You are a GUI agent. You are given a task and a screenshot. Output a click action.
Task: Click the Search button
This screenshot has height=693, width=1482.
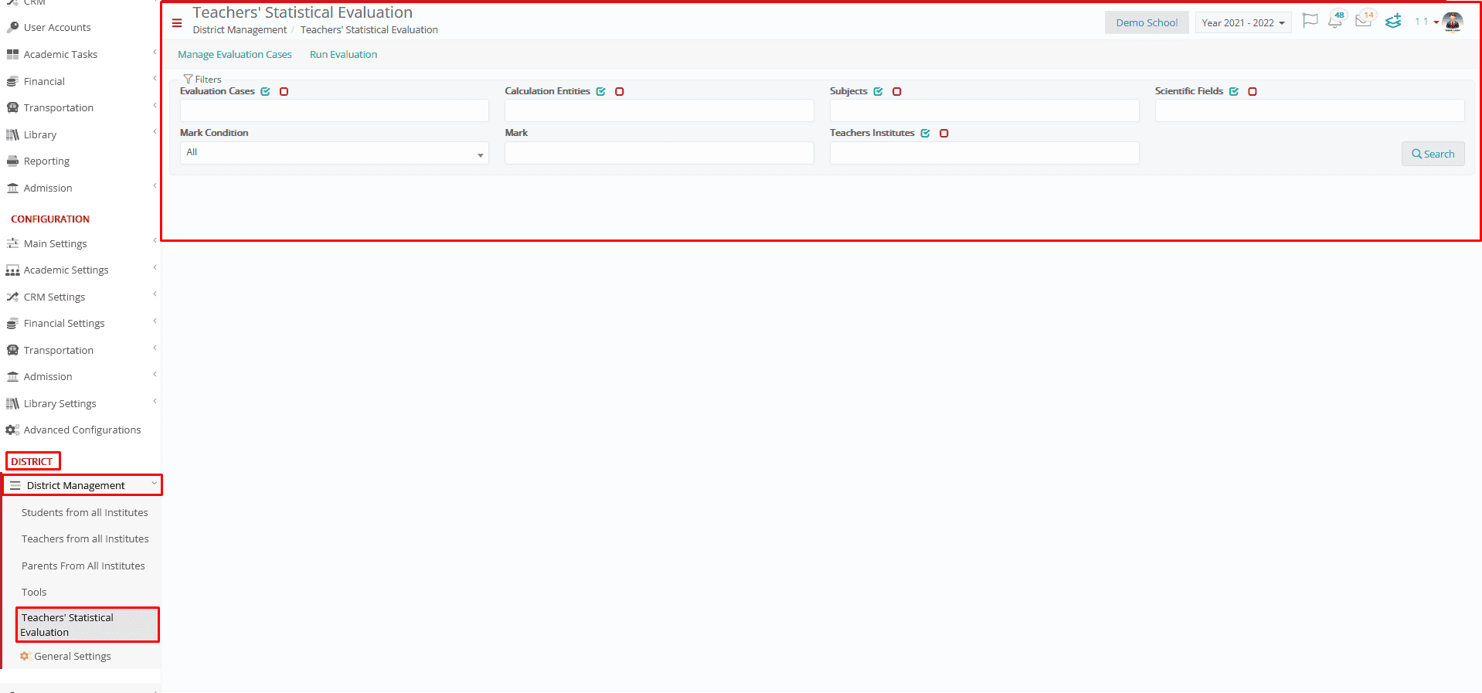coord(1433,154)
